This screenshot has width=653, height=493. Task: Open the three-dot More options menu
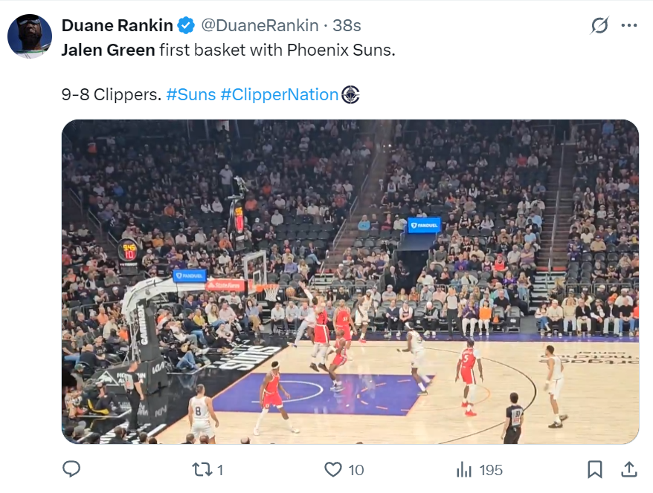click(629, 26)
